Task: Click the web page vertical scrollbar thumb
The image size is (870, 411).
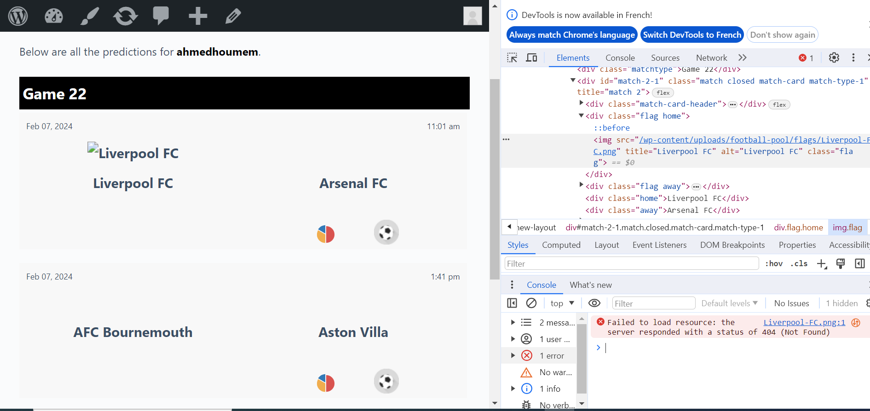Action: point(495,179)
